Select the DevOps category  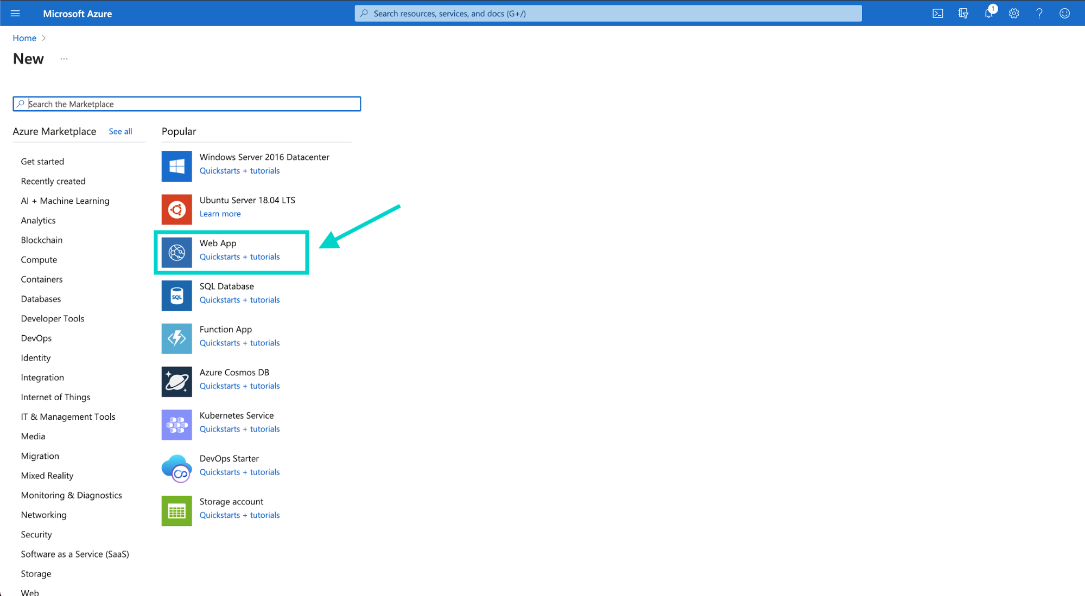pyautogui.click(x=36, y=338)
